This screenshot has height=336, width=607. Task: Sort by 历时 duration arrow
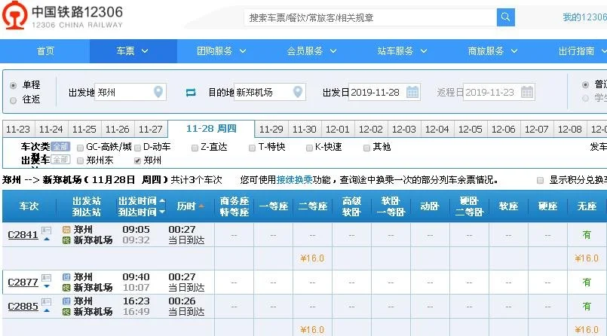[201, 206]
